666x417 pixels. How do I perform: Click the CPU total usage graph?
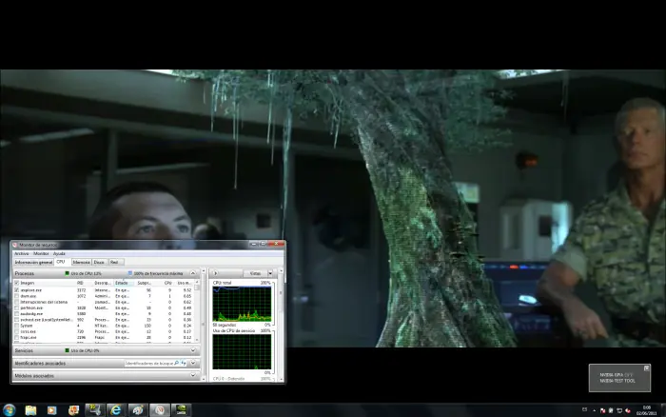[x=242, y=304]
